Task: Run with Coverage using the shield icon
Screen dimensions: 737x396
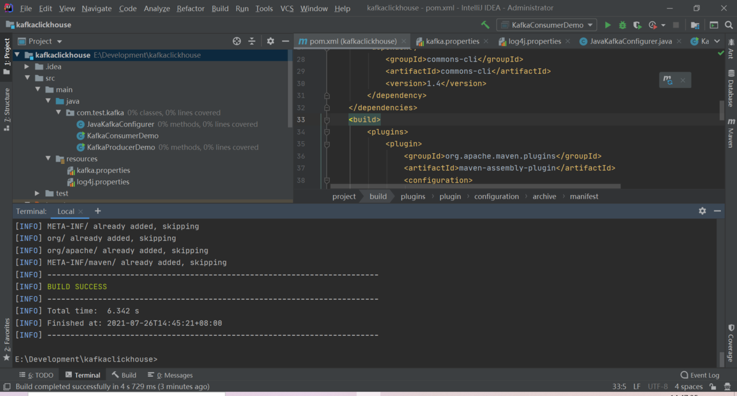Action: point(638,25)
